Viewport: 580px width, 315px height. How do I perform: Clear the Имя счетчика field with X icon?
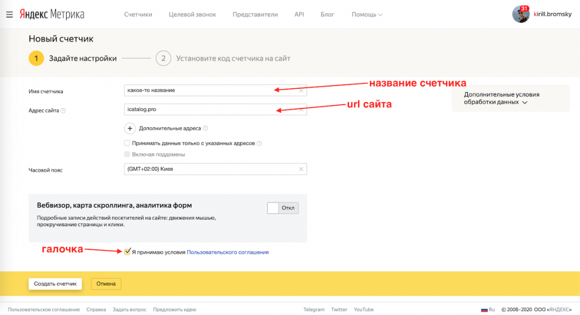click(x=301, y=90)
